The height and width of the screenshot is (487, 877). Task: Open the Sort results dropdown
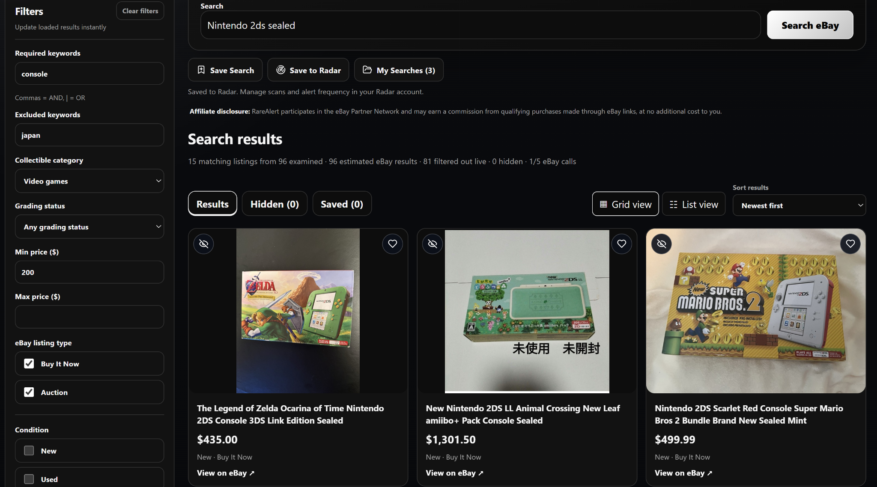(x=799, y=205)
